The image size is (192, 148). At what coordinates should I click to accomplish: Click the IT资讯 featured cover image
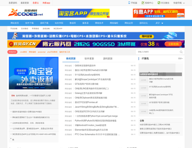(160, 70)
